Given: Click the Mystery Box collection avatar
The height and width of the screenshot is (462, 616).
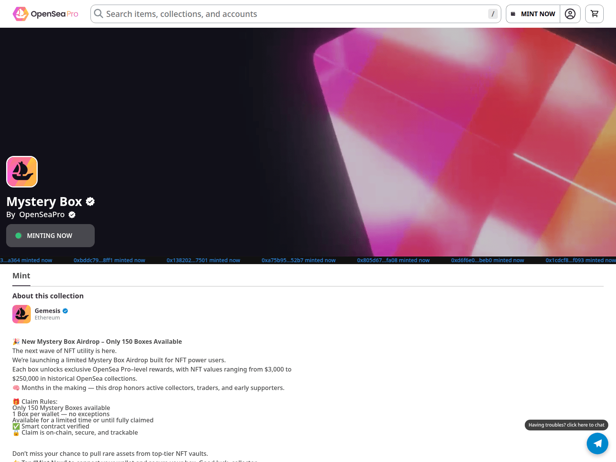Looking at the screenshot, I should 22,172.
